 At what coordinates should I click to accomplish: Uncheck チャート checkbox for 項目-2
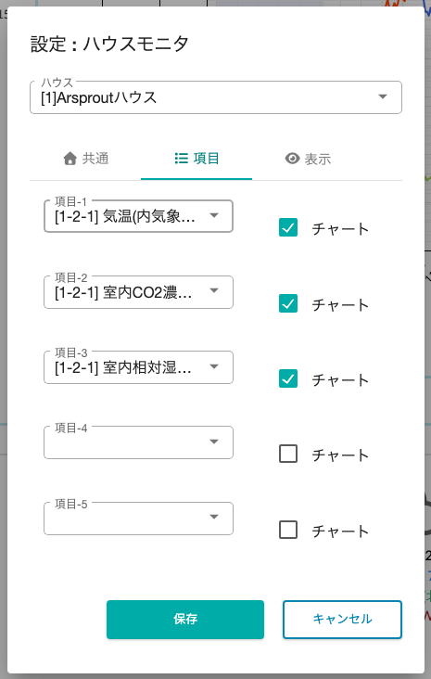[x=288, y=303]
